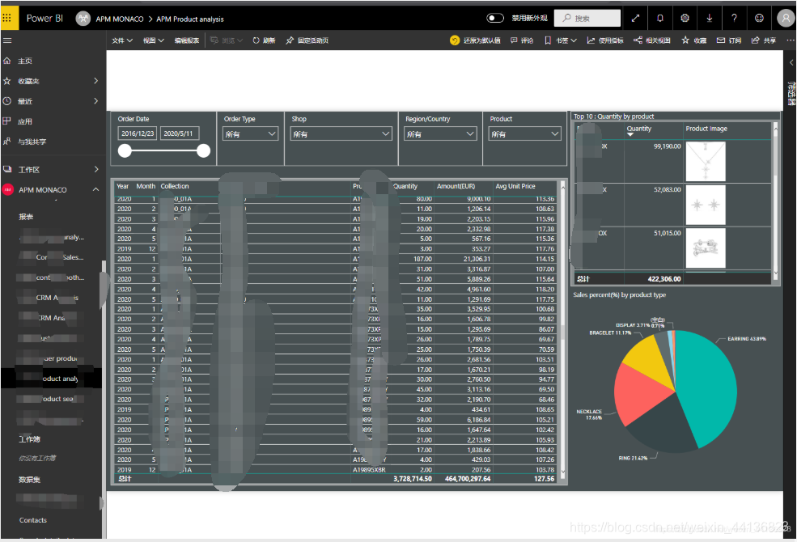Click right handle of Order Date slider
The width and height of the screenshot is (797, 542).
click(204, 150)
